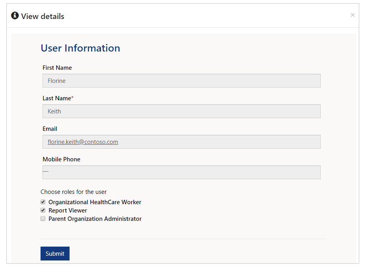
Task: Click the Last Name required label
Action: (58, 98)
